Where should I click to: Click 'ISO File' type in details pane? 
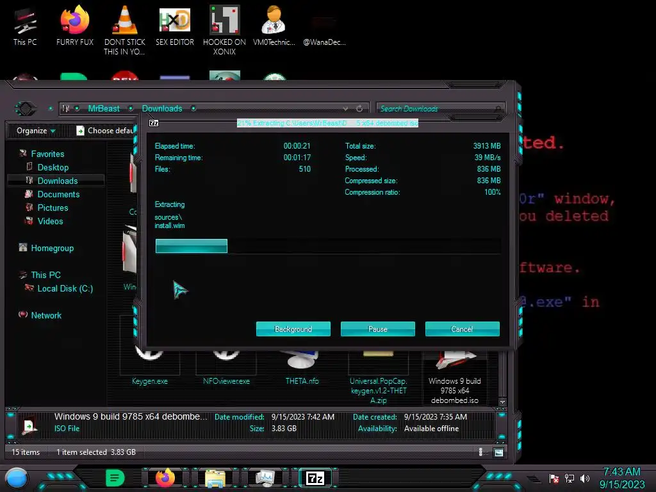click(x=67, y=429)
